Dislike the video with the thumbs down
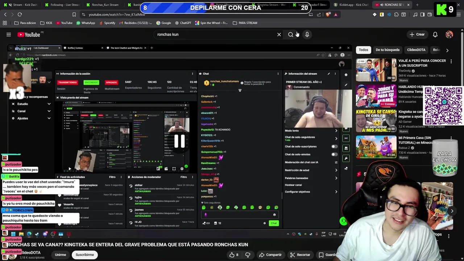The image size is (464, 261). (x=248, y=255)
